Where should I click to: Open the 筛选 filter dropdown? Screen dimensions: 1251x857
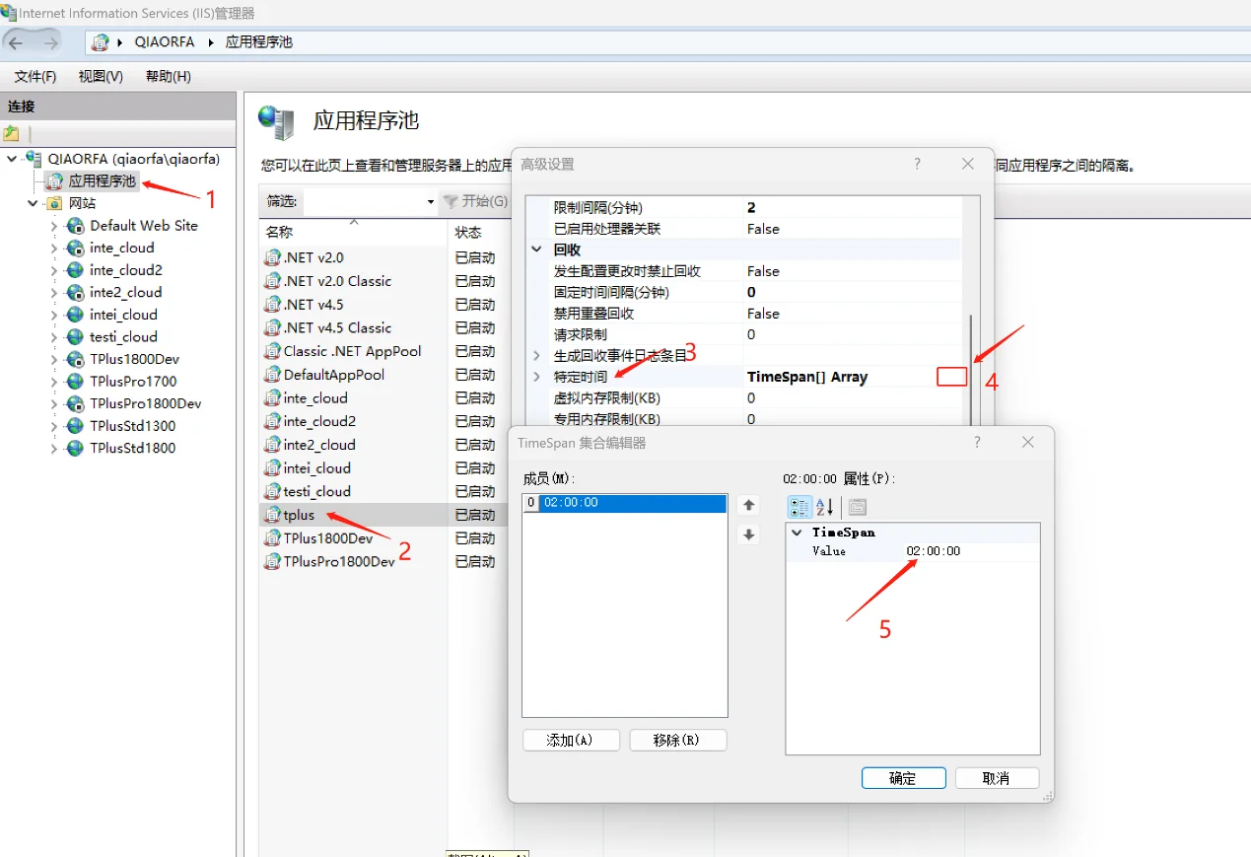coord(430,200)
